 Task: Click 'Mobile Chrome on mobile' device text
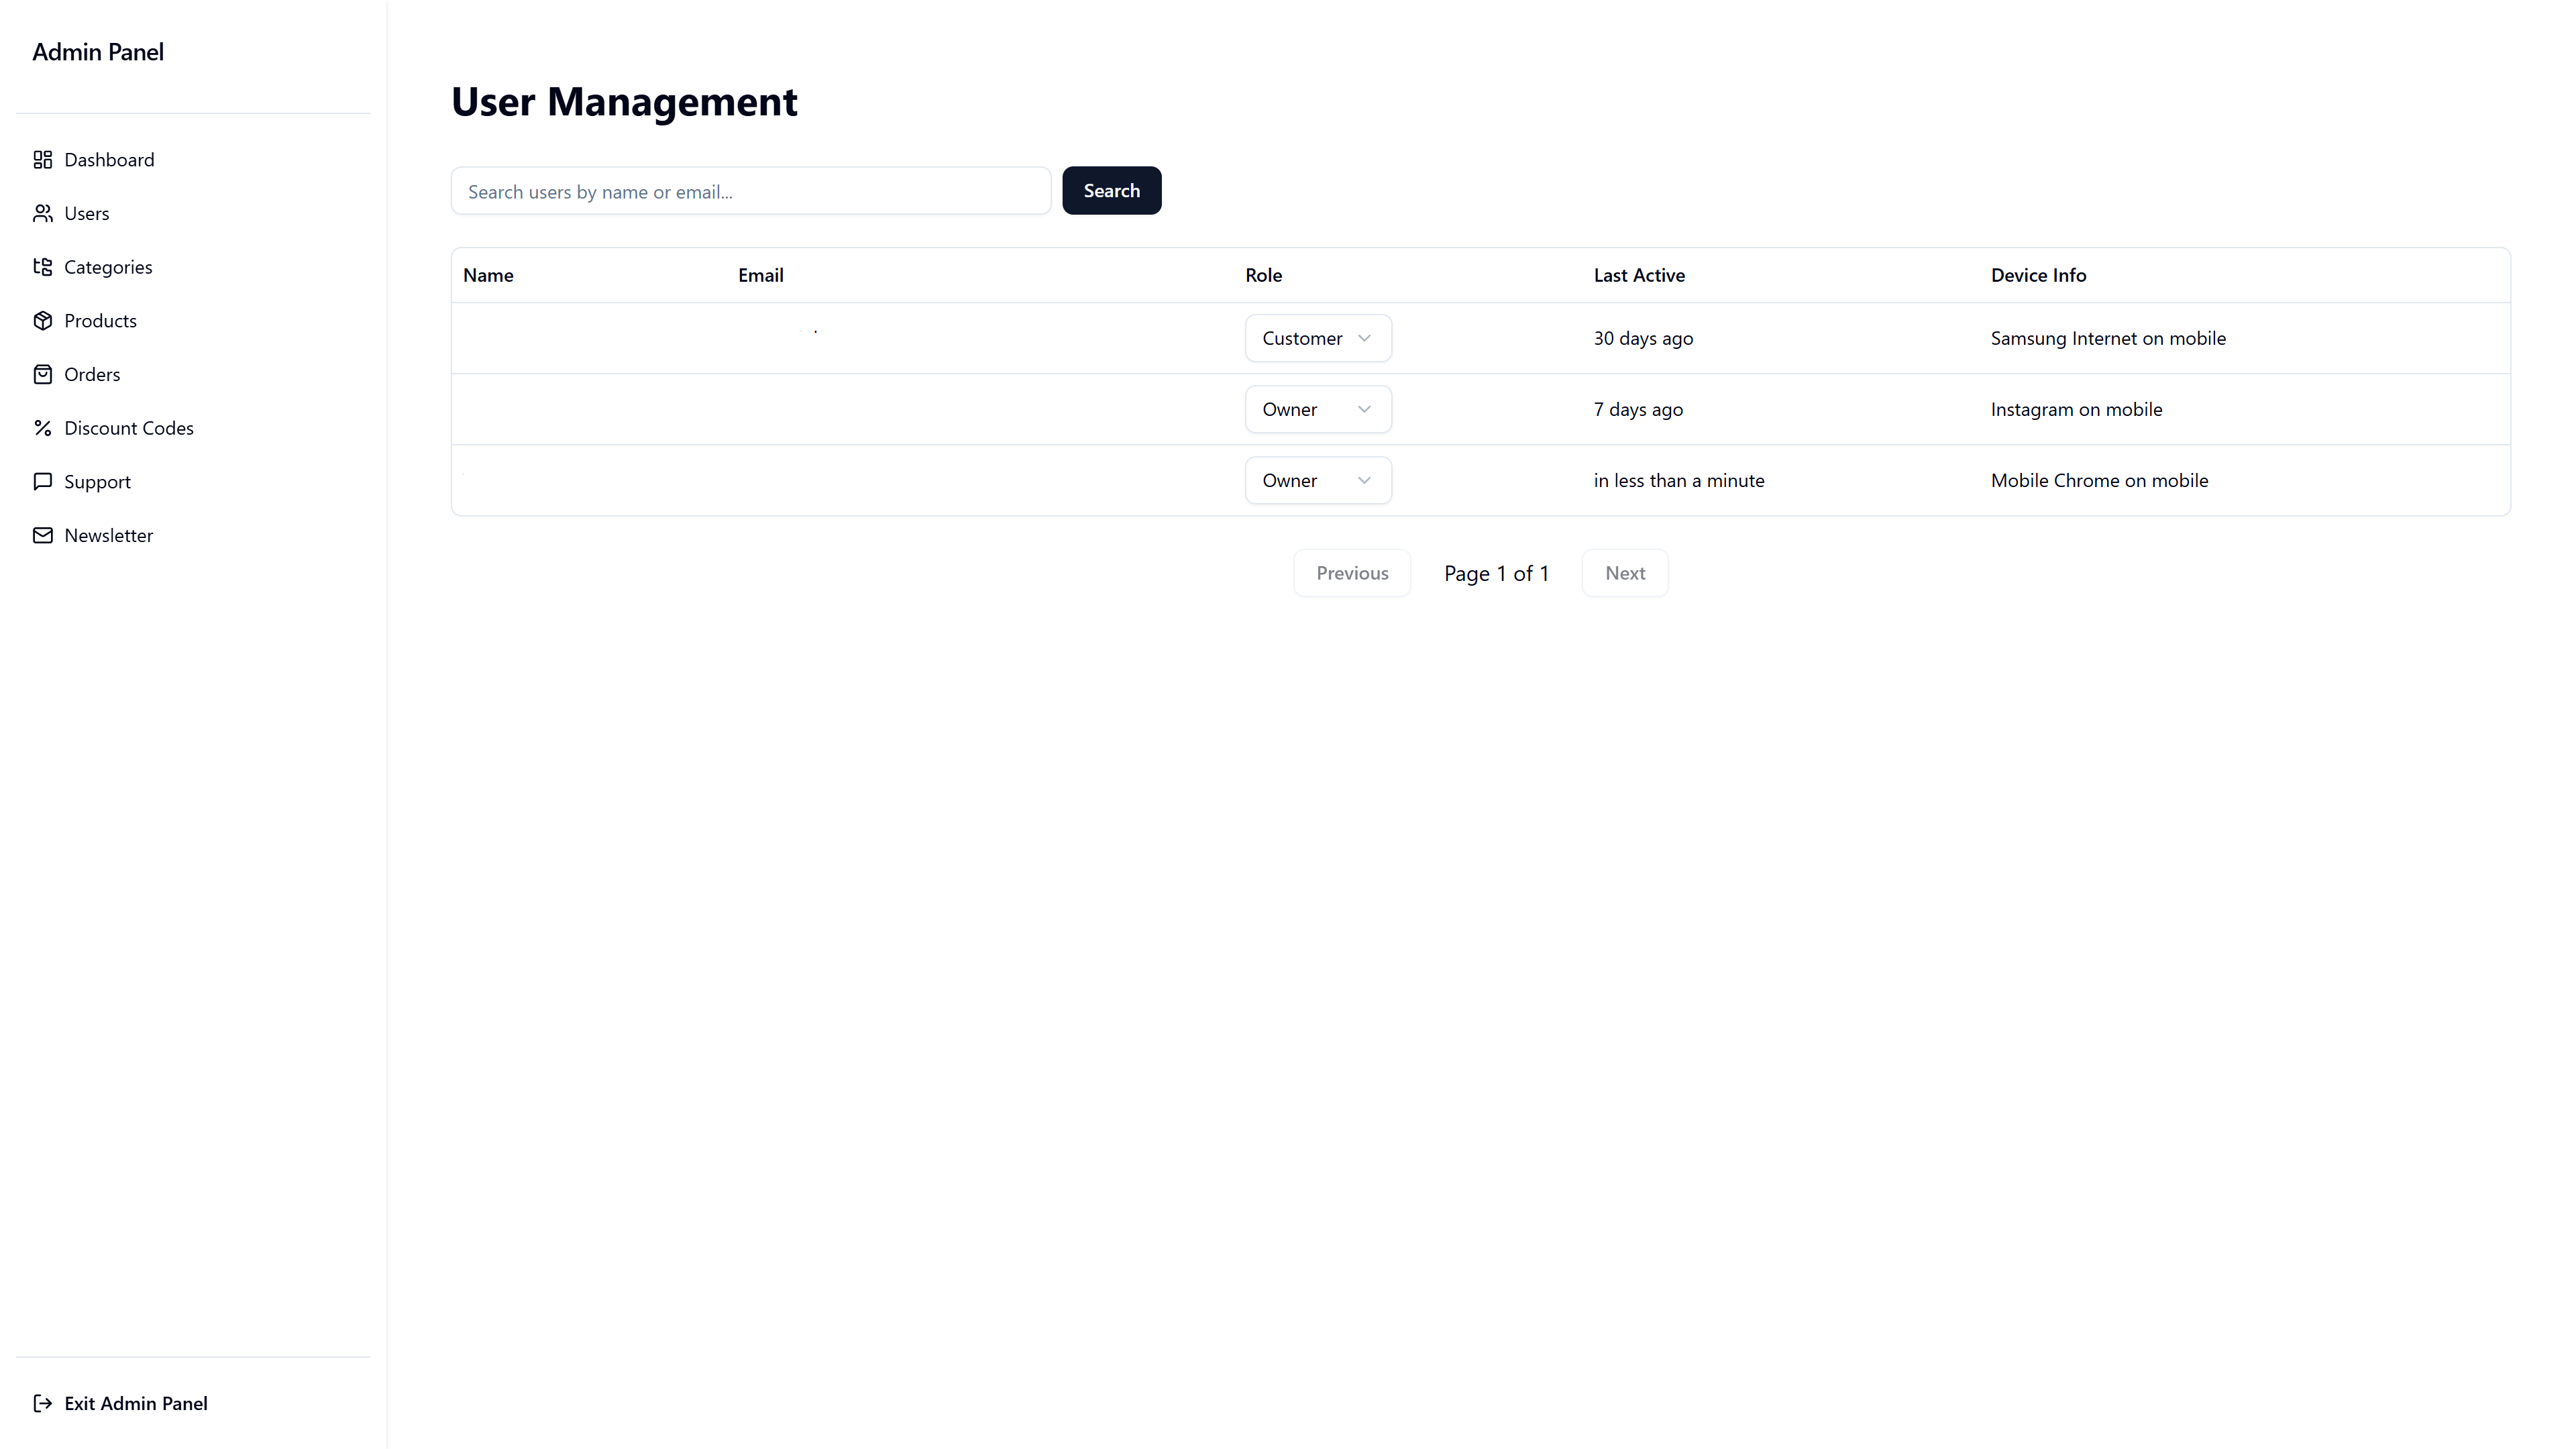[x=2099, y=480]
